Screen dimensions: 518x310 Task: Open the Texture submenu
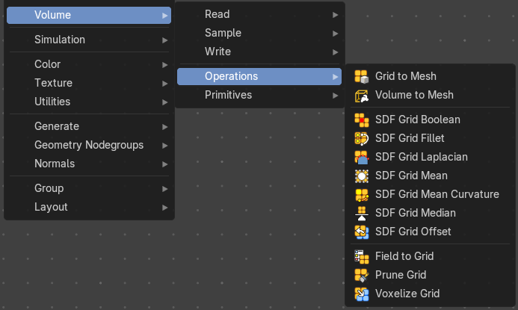pyautogui.click(x=89, y=83)
